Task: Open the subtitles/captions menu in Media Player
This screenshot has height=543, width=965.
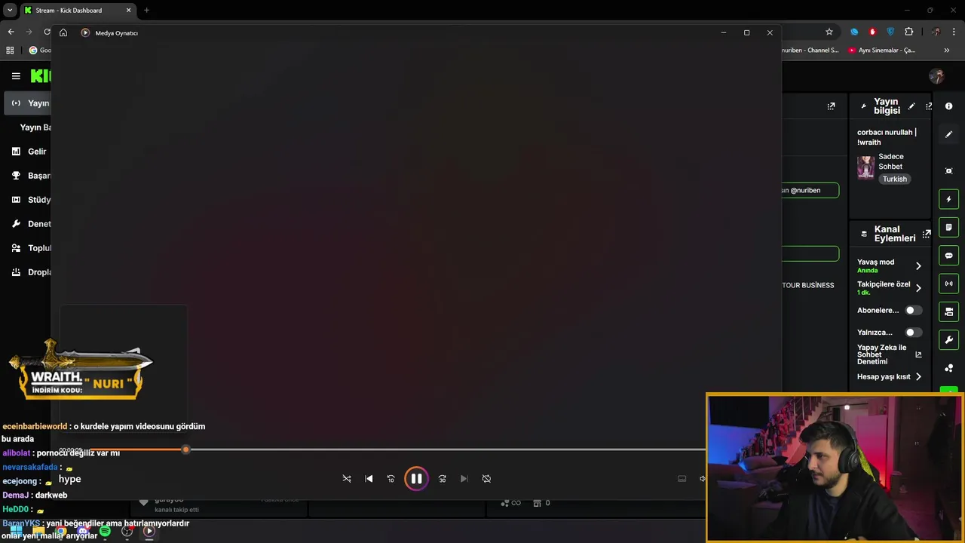Action: (682, 479)
